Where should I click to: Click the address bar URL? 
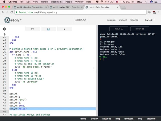[43, 12]
